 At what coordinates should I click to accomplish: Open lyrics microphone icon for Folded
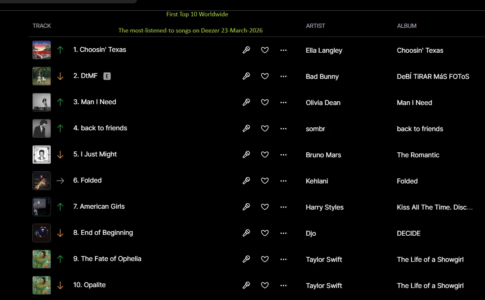click(246, 180)
